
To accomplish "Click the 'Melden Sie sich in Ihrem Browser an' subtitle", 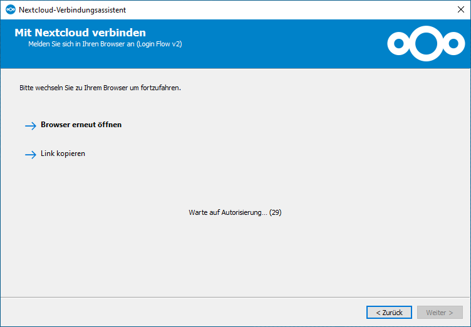I will point(105,44).
